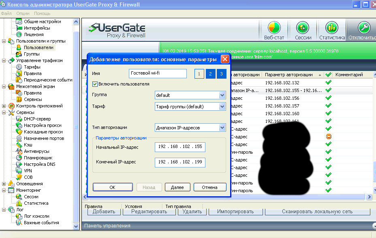Click the Начальный IP-адрес field

[180, 147]
